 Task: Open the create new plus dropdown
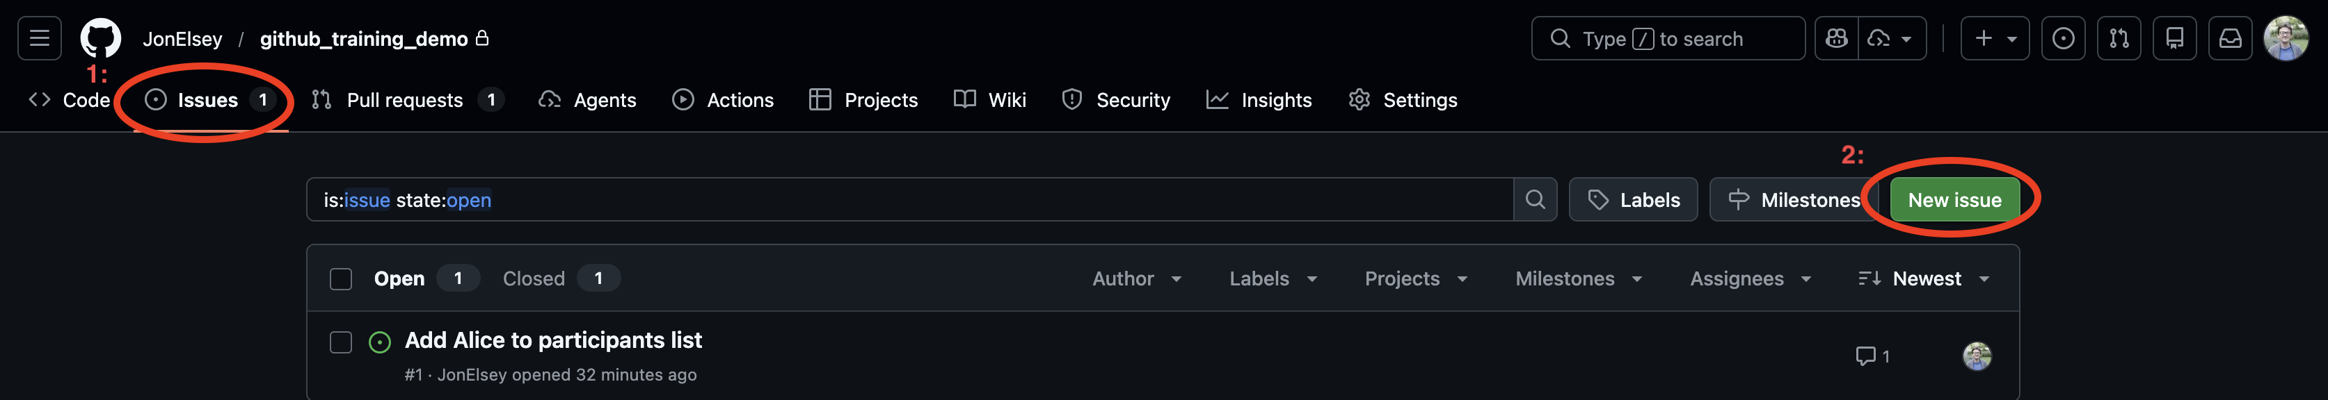point(1995,38)
